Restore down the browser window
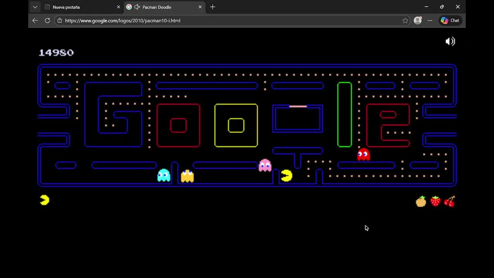494x278 pixels. (442, 7)
